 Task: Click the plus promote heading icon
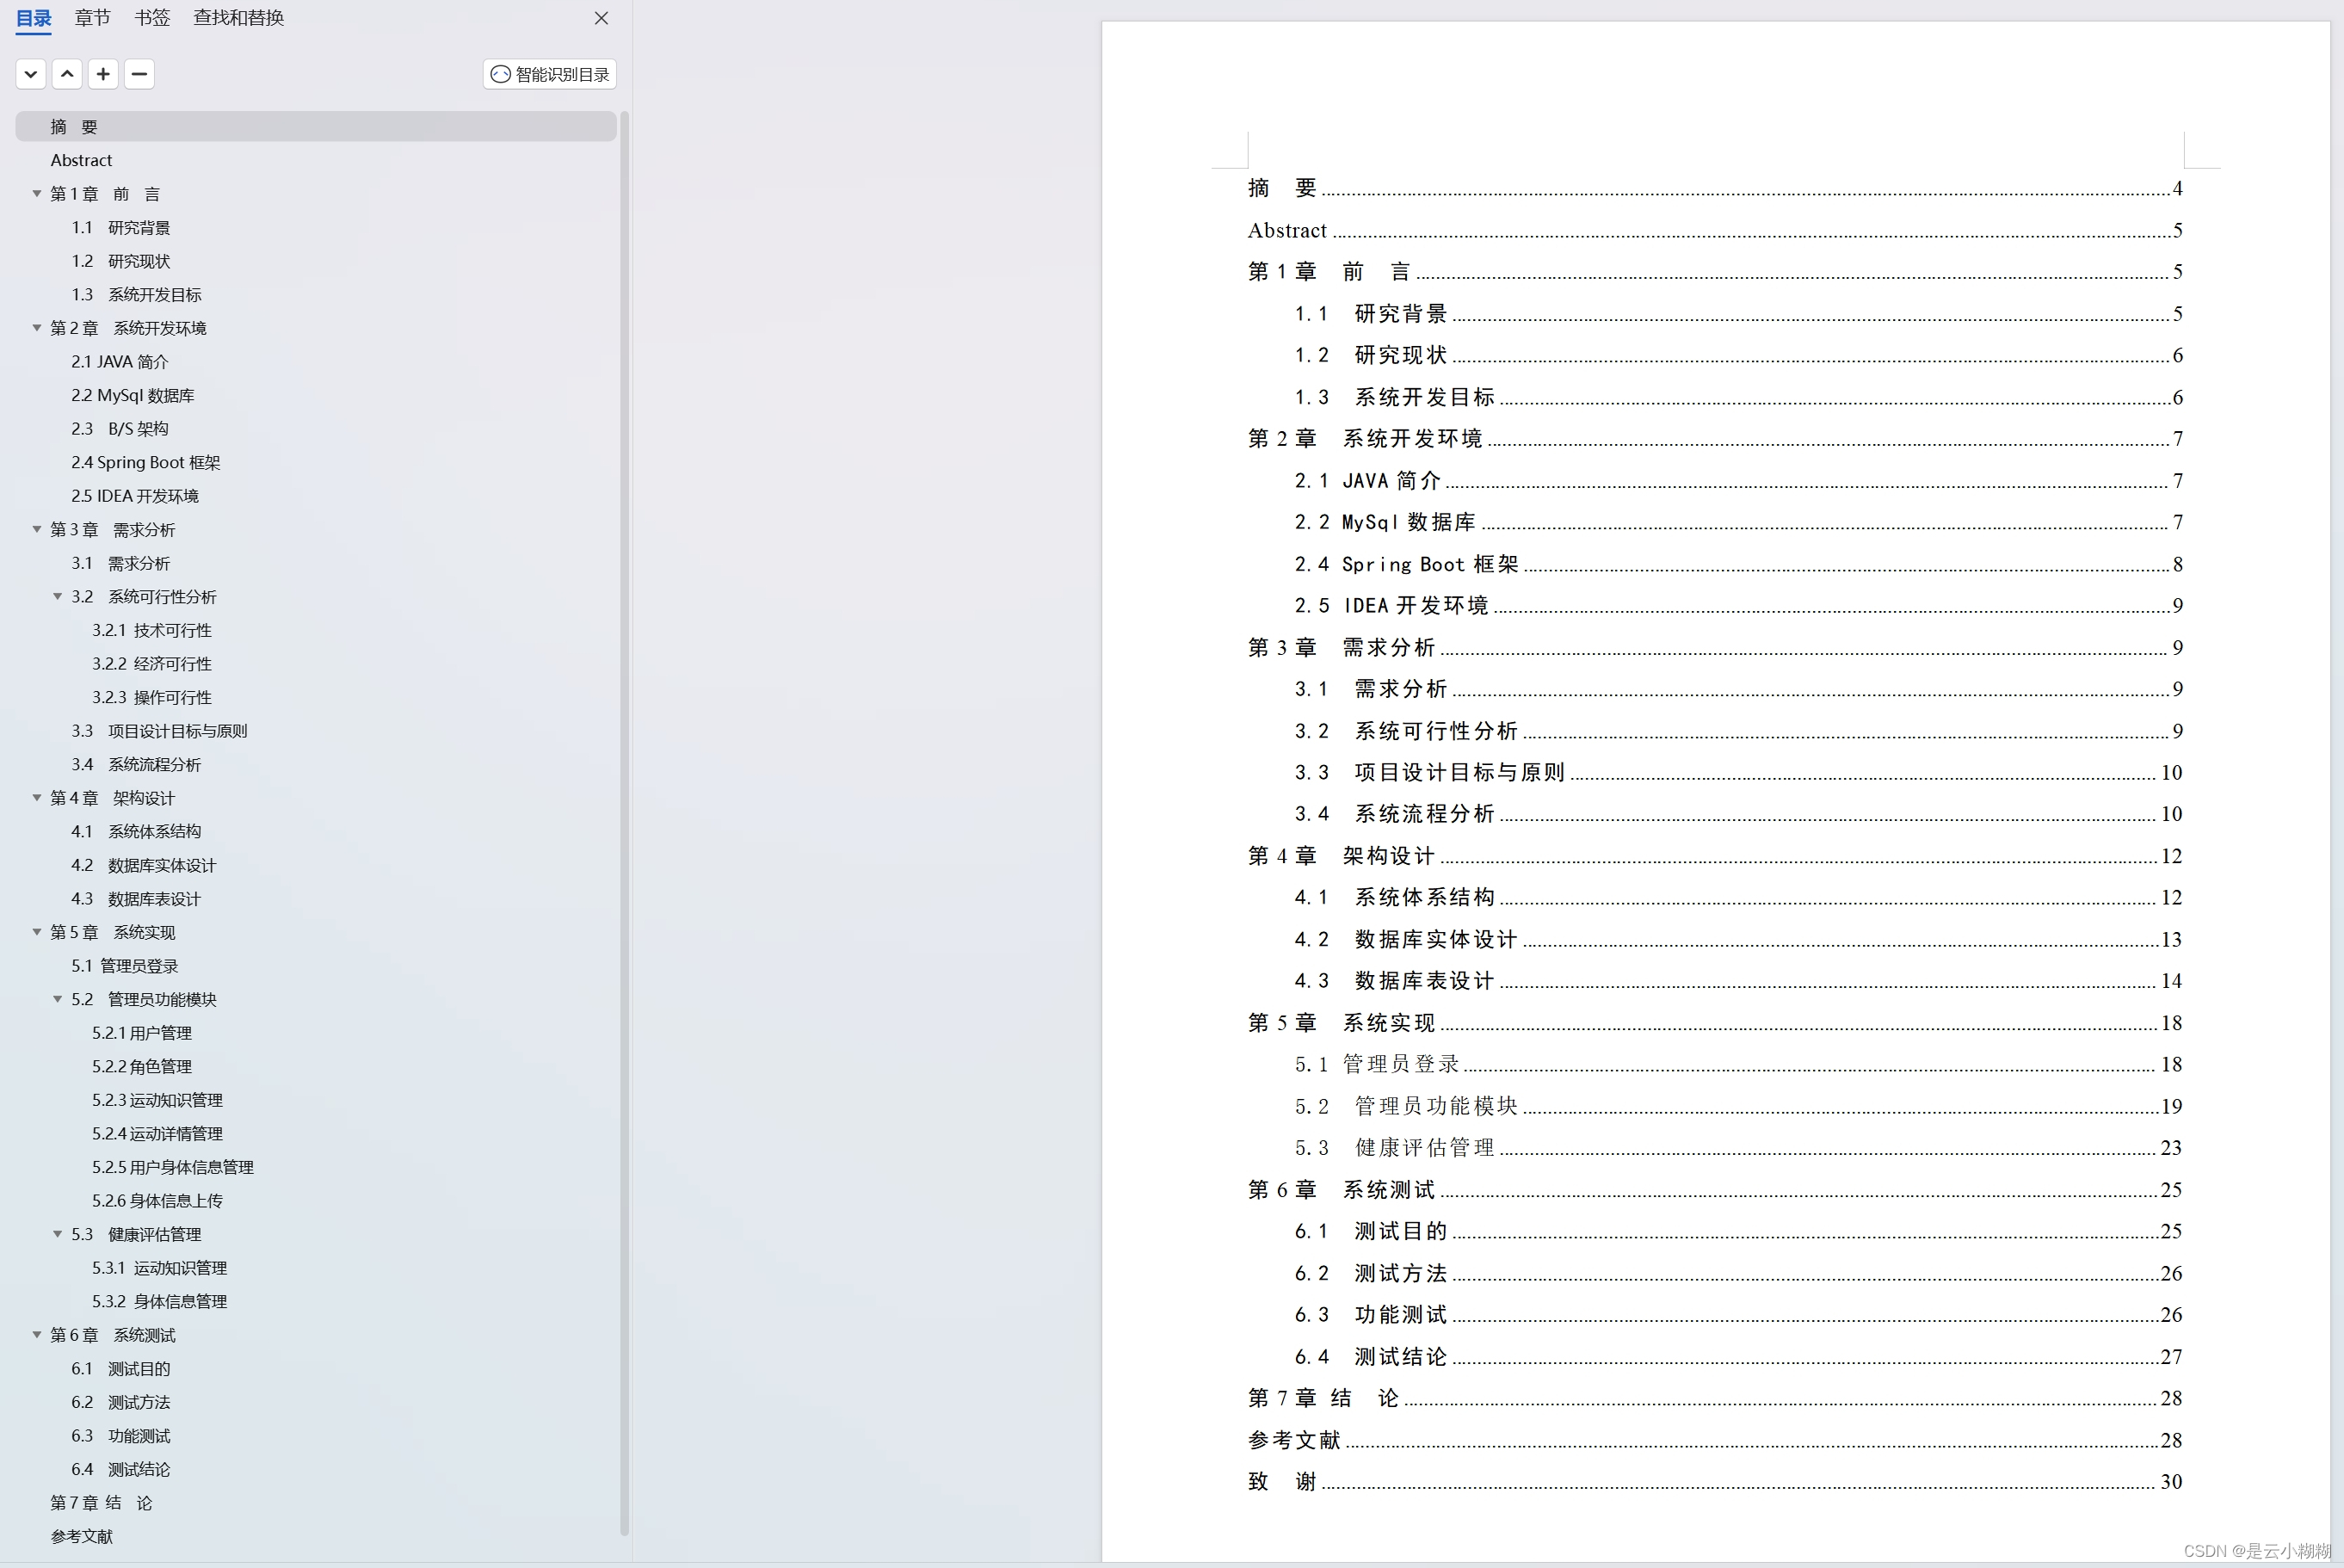pyautogui.click(x=103, y=74)
